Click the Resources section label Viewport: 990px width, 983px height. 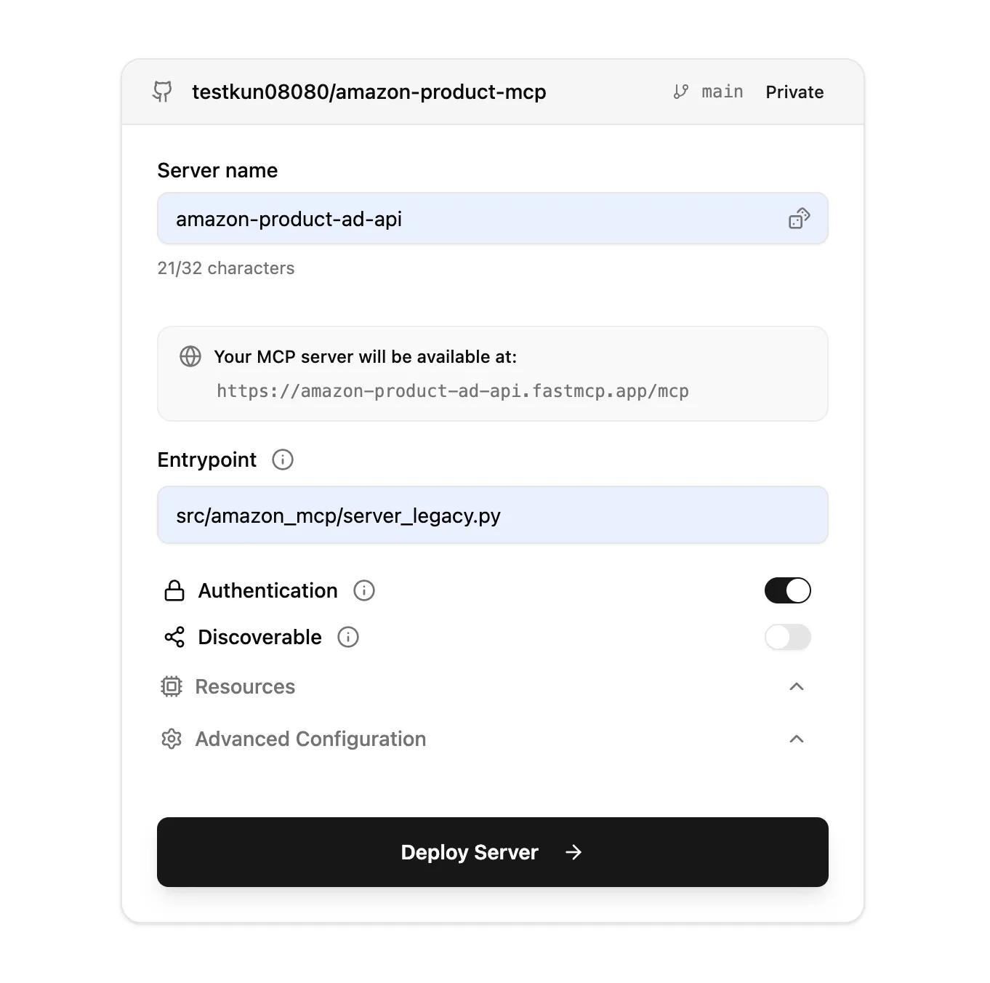[x=245, y=686]
